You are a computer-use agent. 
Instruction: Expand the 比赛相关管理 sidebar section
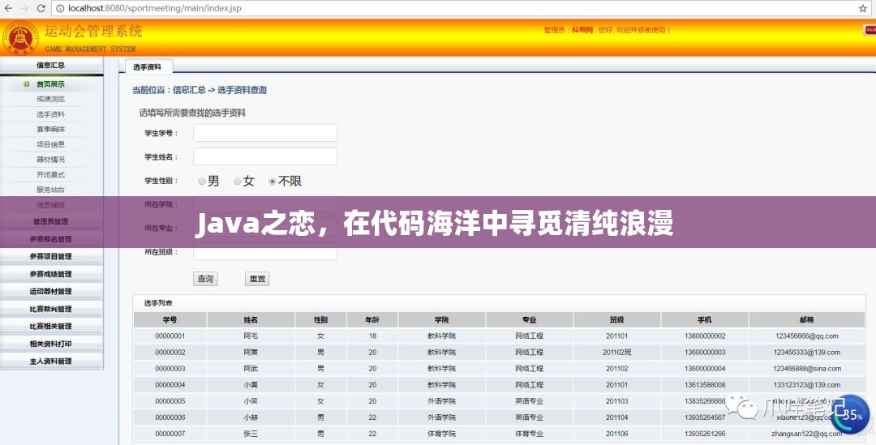pos(51,326)
